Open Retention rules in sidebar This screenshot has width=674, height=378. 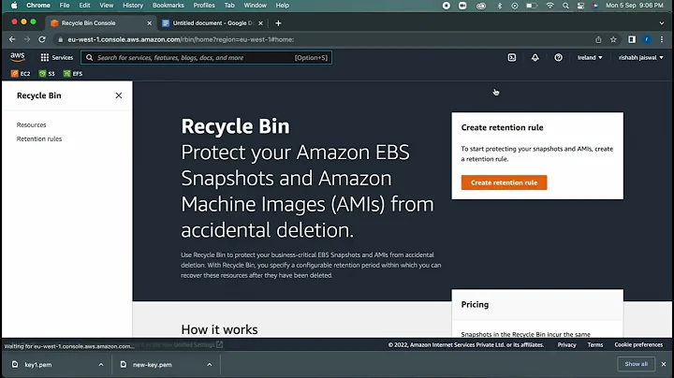click(39, 138)
